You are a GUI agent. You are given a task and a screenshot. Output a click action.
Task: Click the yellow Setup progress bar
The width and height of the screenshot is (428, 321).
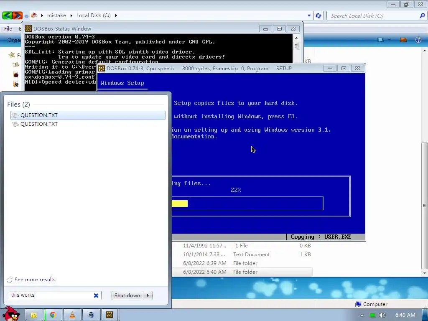tap(180, 204)
